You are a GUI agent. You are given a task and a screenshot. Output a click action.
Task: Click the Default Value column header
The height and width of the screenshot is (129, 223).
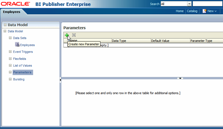coord(170,41)
